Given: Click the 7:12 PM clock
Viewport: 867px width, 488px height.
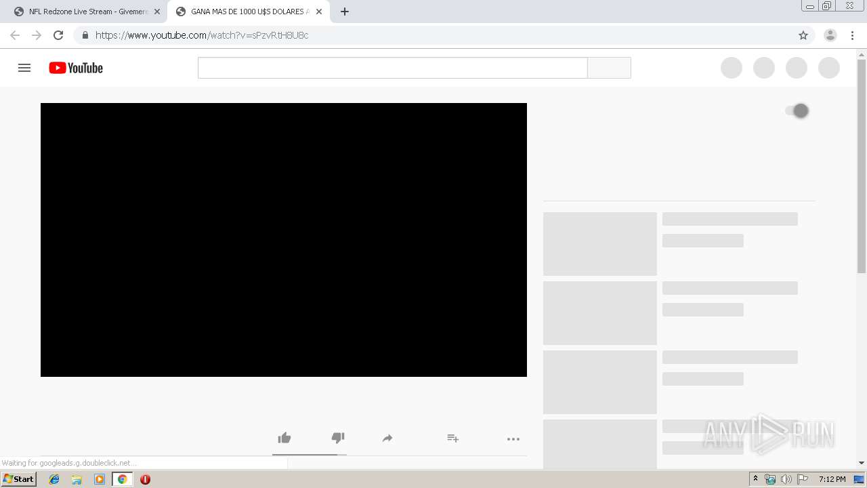Looking at the screenshot, I should (832, 479).
